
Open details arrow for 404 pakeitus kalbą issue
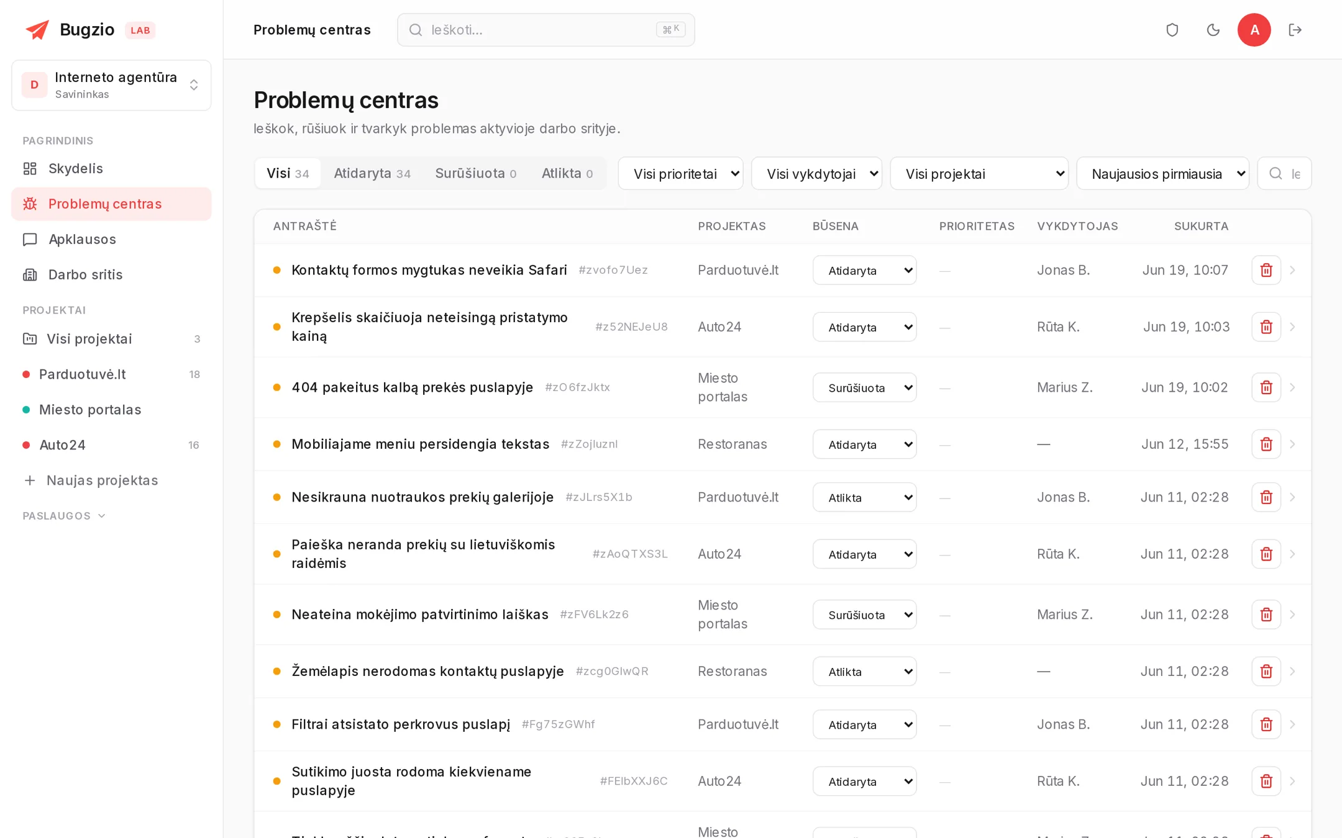pyautogui.click(x=1293, y=387)
